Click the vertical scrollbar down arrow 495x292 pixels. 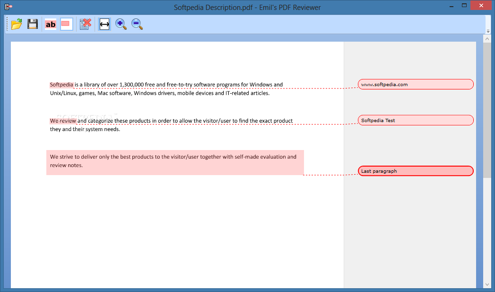tap(487, 284)
